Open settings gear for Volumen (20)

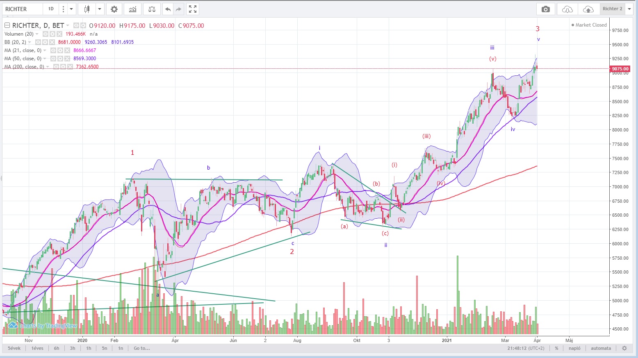pos(52,34)
